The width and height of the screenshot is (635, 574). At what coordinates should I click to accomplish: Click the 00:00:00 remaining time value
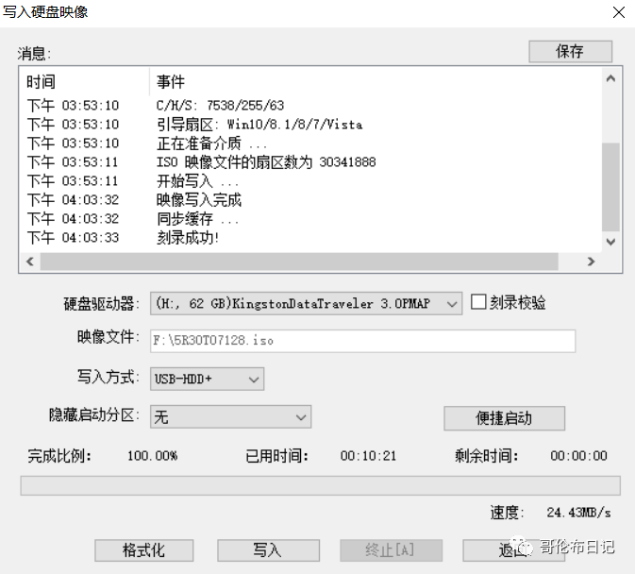click(578, 456)
